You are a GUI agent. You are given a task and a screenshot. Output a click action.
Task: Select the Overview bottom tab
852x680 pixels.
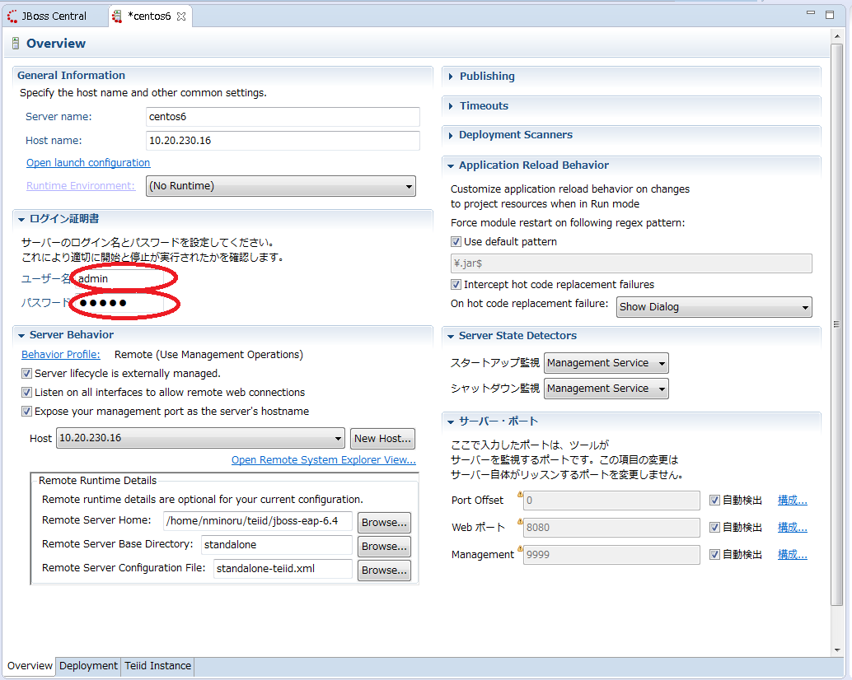tap(30, 666)
